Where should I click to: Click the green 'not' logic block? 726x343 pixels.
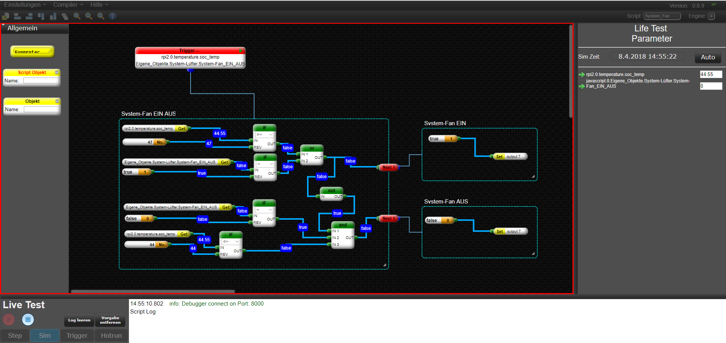(332, 194)
